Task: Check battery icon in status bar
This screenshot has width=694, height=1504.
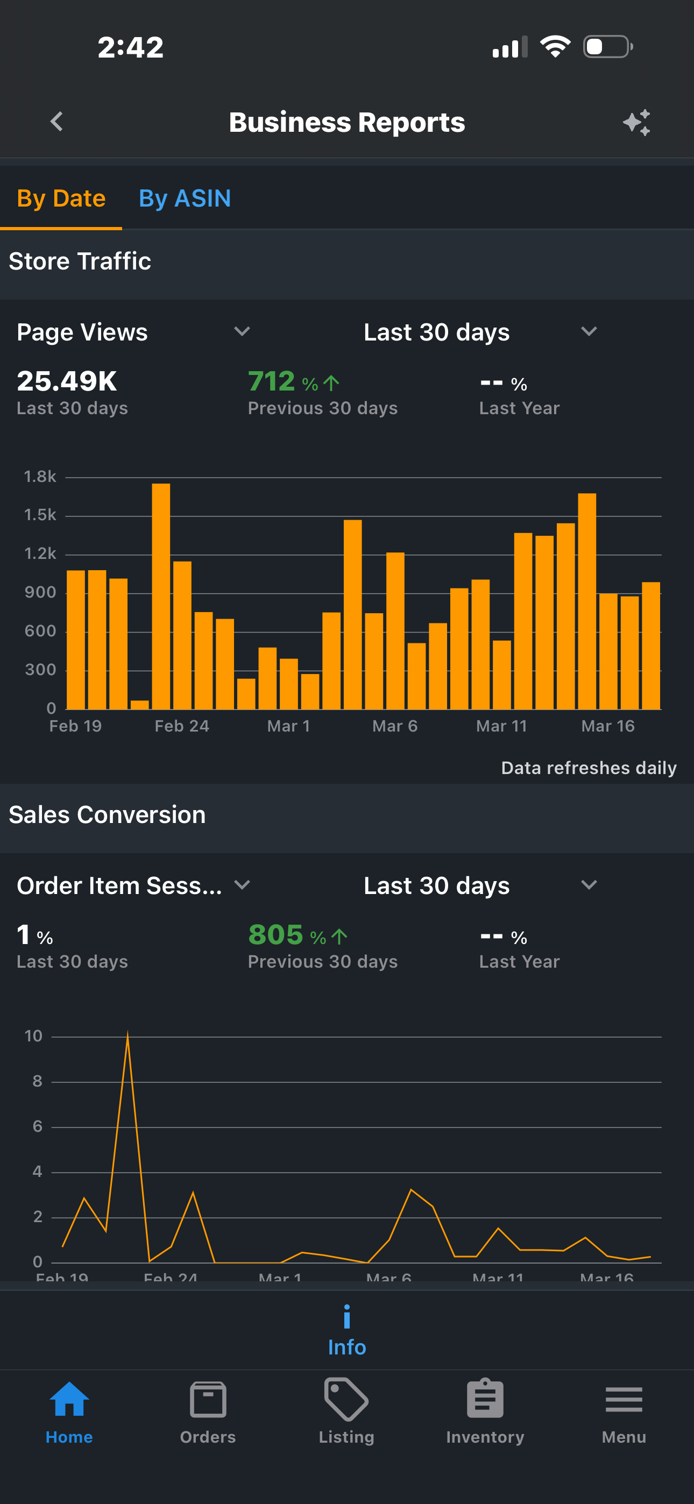Action: coord(608,47)
